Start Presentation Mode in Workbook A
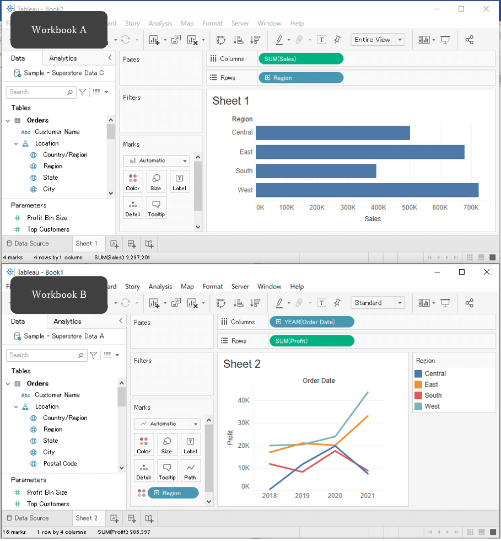Image resolution: width=501 pixels, height=541 pixels. tap(445, 40)
